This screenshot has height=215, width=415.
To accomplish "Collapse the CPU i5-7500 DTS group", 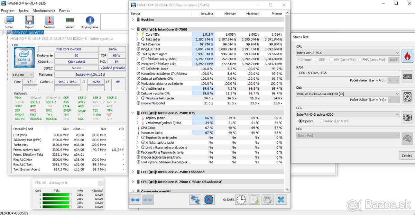I will tap(133, 113).
